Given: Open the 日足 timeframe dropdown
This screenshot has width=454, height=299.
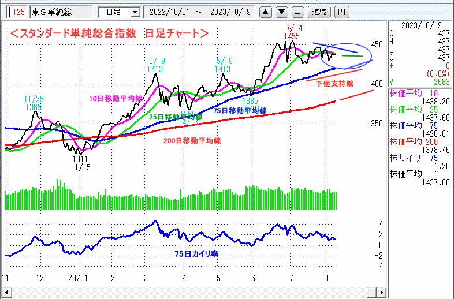Looking at the screenshot, I should 119,12.
